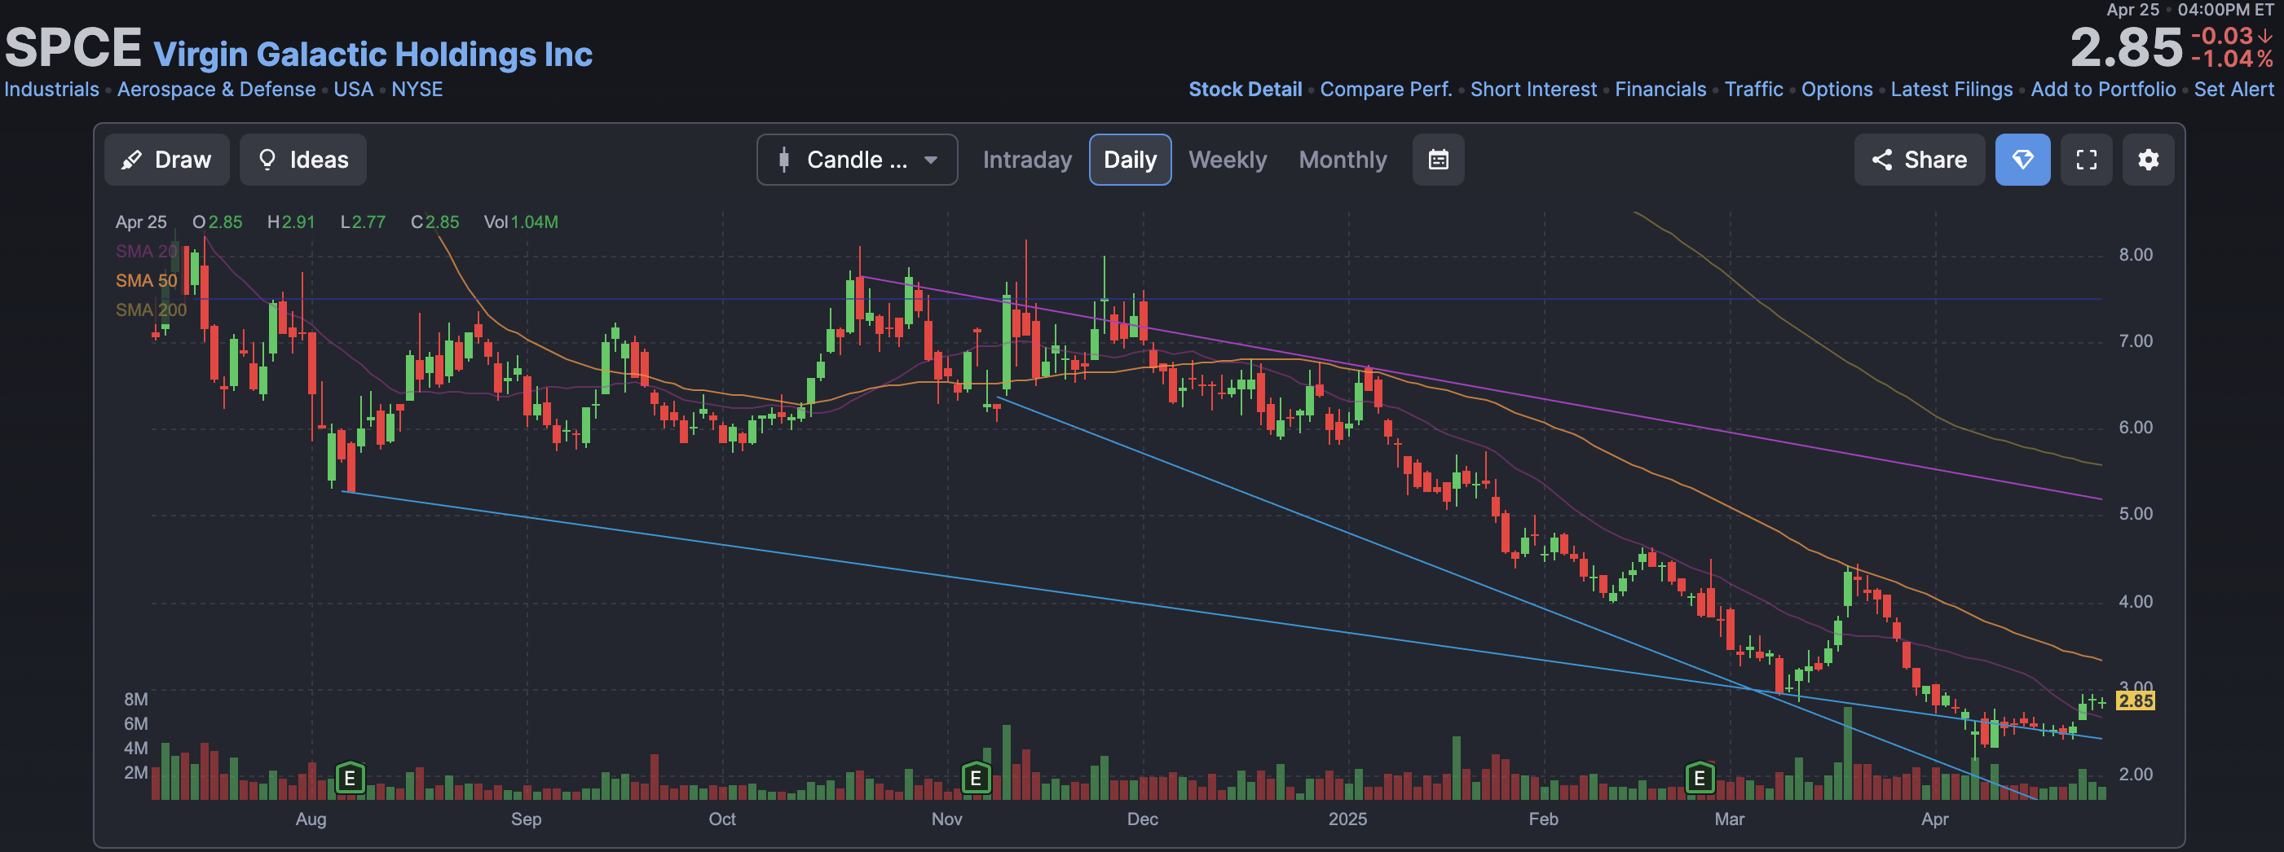2284x852 pixels.
Task: Click Virgin Galactic Holdings Inc company name
Action: pos(373,54)
